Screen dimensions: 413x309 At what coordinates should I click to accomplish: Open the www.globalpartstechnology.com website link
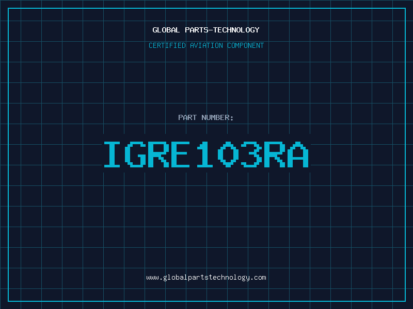point(206,277)
